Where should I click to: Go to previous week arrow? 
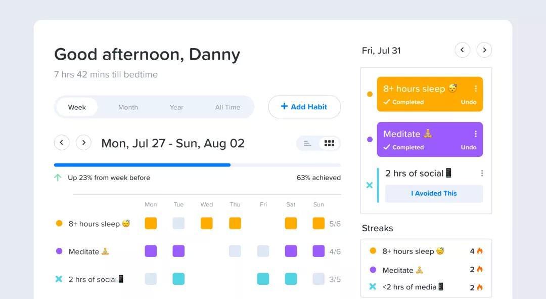pyautogui.click(x=62, y=143)
